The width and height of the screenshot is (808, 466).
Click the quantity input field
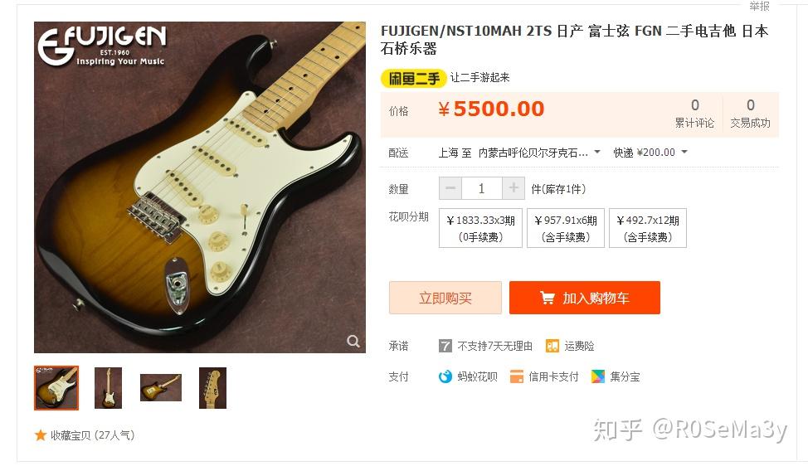[x=482, y=188]
